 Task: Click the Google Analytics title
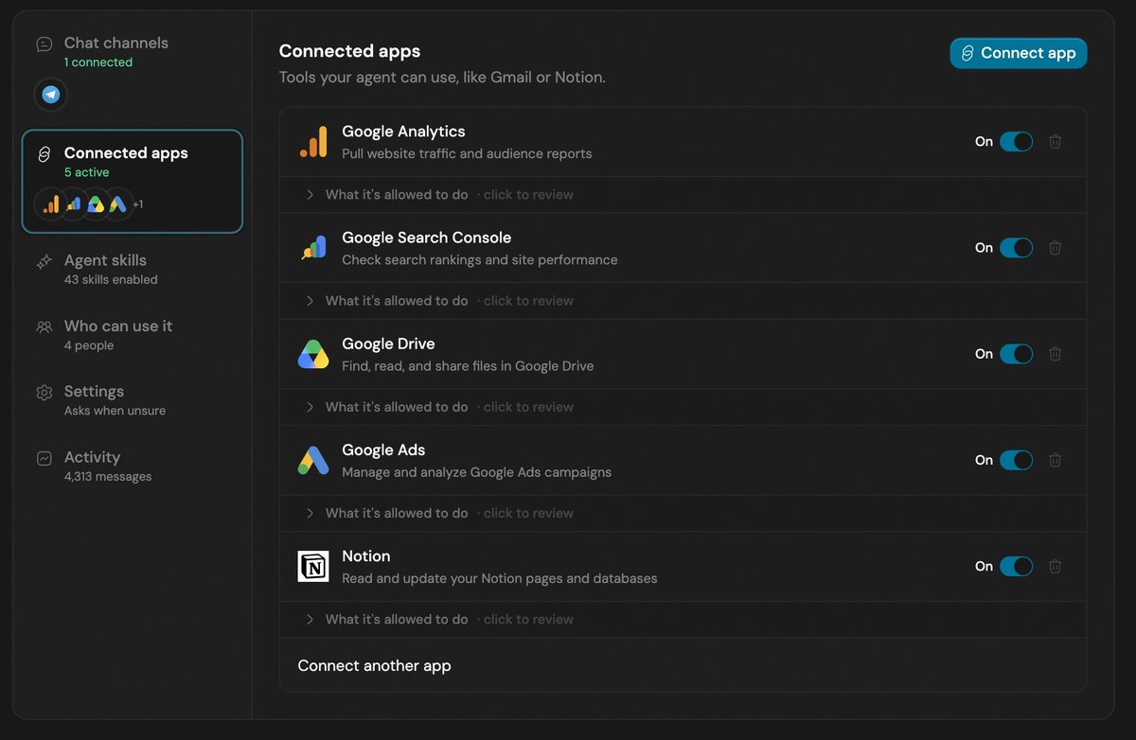coord(403,132)
